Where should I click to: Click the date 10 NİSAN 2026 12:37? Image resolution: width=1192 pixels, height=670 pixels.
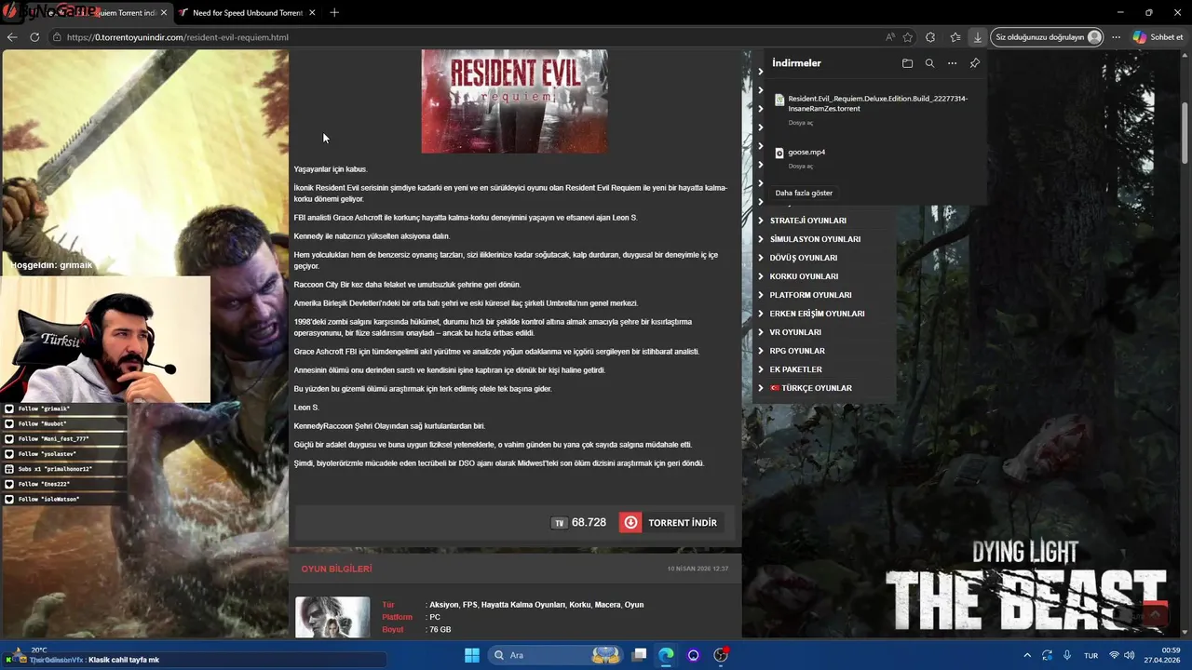pyautogui.click(x=698, y=569)
